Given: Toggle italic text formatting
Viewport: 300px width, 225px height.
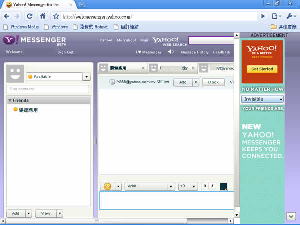Looking at the screenshot, I should pos(212,186).
